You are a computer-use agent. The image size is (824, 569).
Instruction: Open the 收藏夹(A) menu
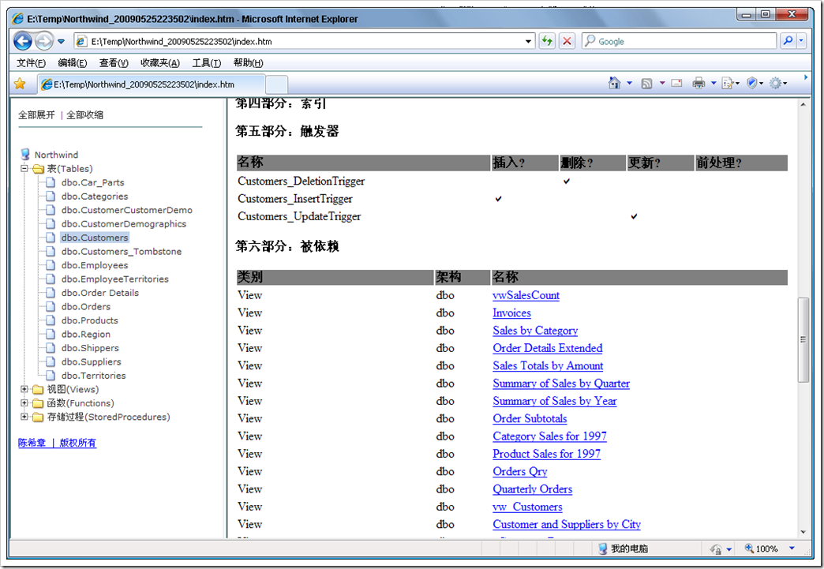coord(160,63)
